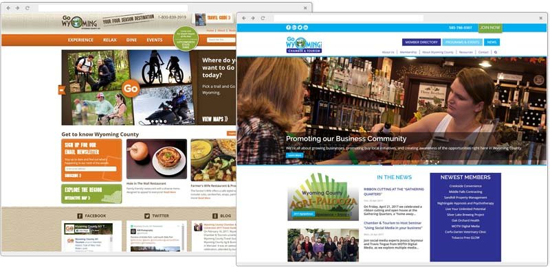Screen dimensions: 550x267
Task: Click the orange round Go badge on the photo collage
Action: (131, 89)
